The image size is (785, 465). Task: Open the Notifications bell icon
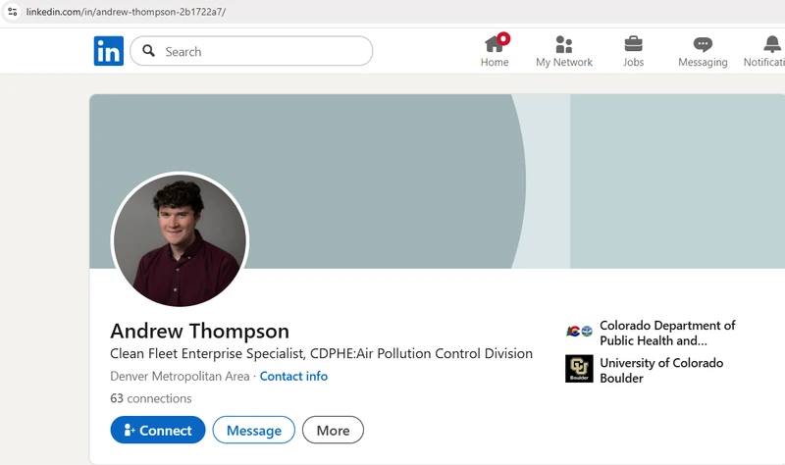(x=772, y=44)
